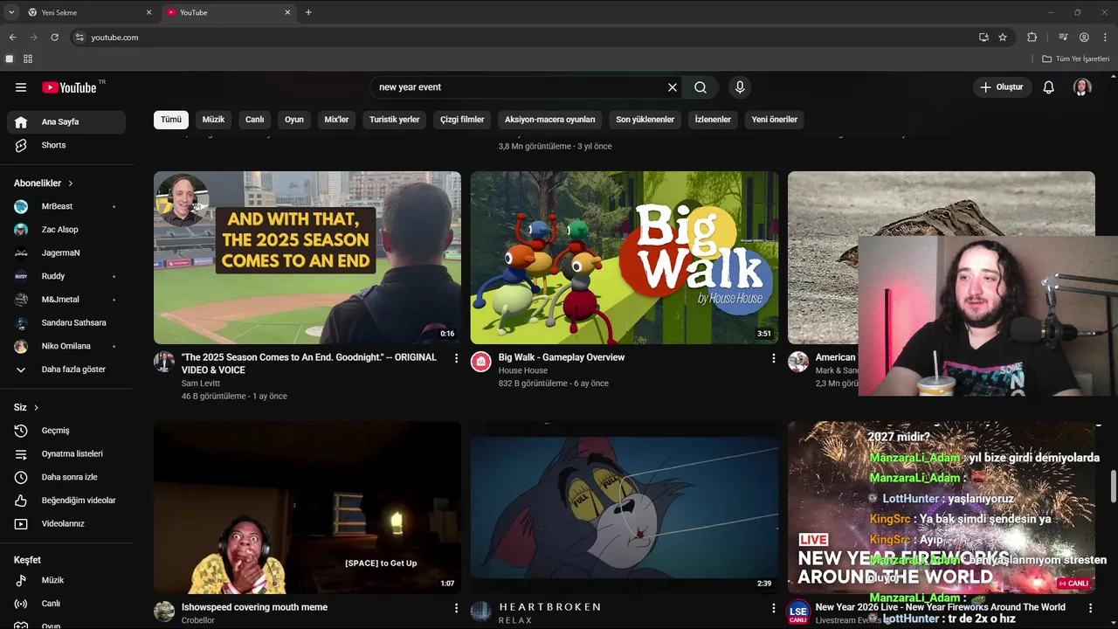Select the Yeni öneriler chip

[x=775, y=120]
